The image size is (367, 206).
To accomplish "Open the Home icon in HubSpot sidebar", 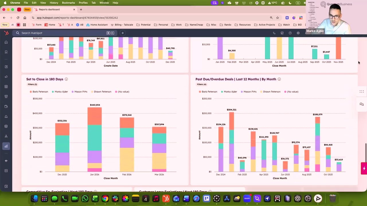I will point(6,42).
